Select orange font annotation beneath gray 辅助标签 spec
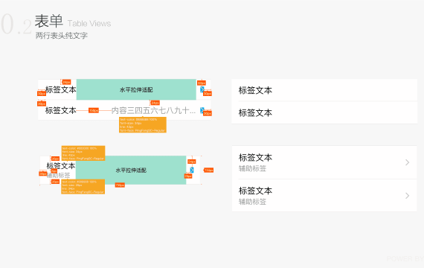The height and width of the screenshot is (268, 424). point(83,187)
